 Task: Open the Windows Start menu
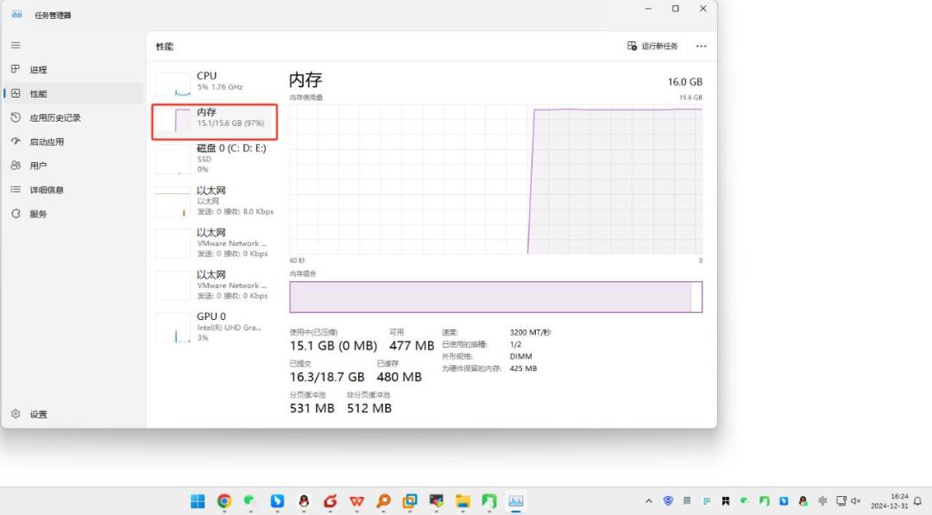point(198,501)
